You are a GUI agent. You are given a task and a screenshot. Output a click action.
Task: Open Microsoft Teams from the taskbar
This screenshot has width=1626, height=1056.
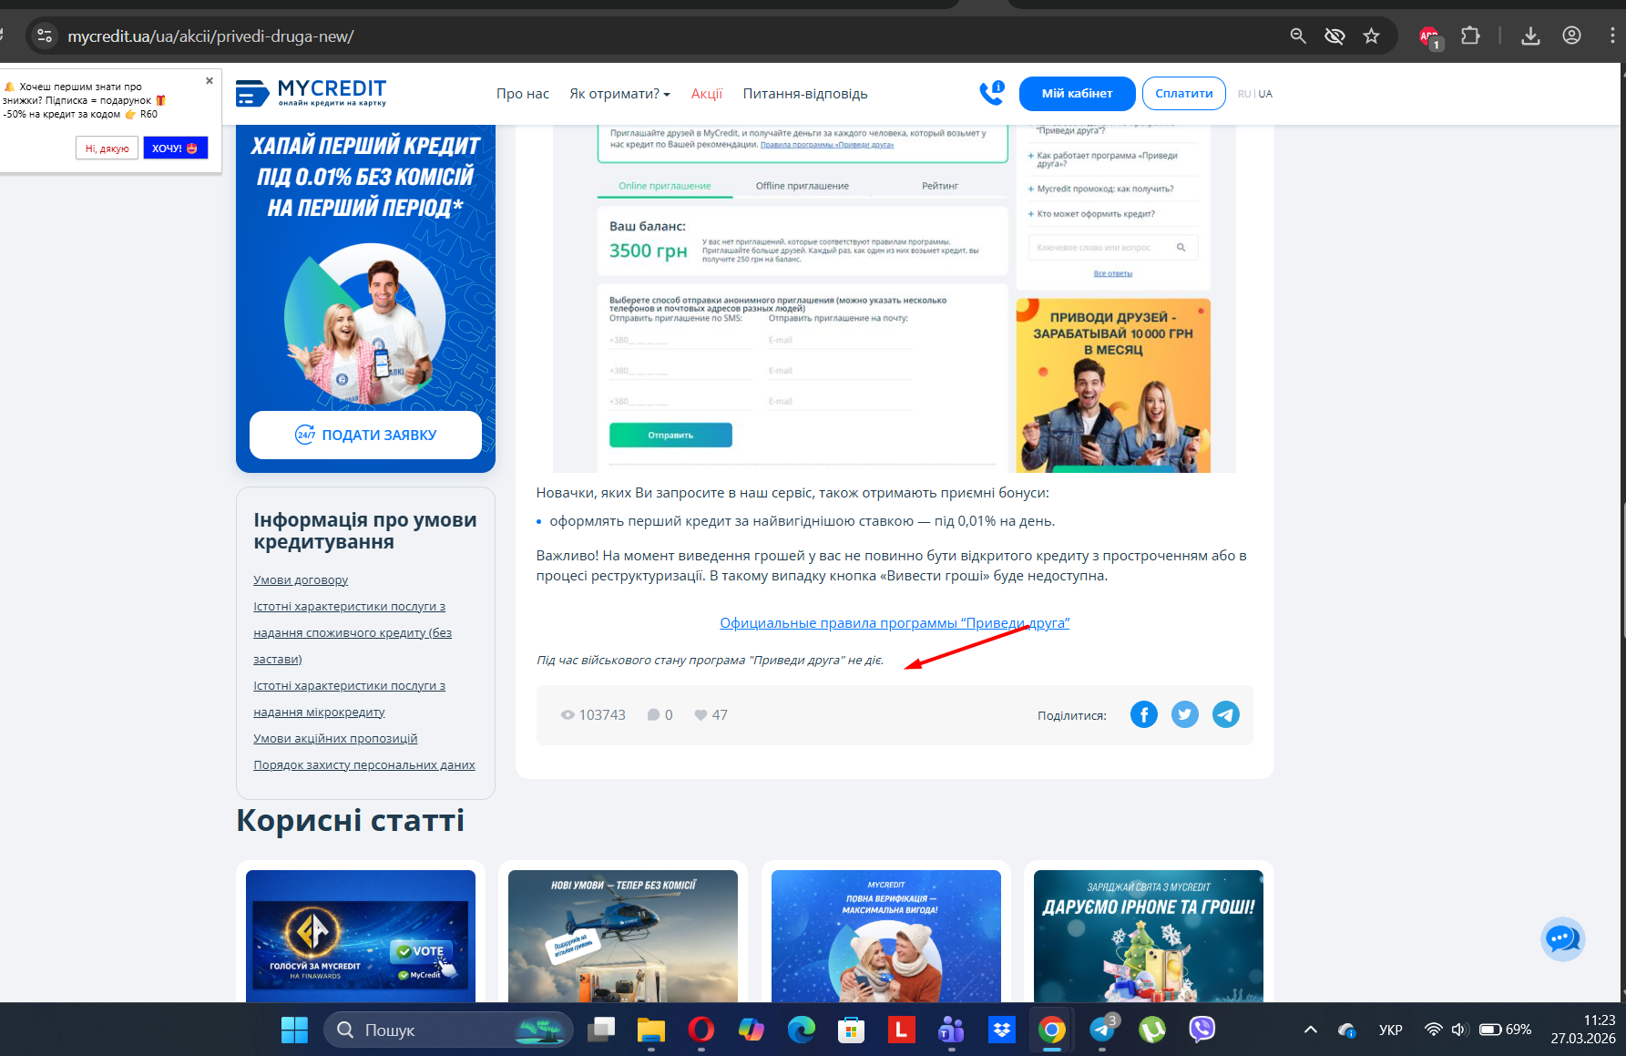(952, 1030)
